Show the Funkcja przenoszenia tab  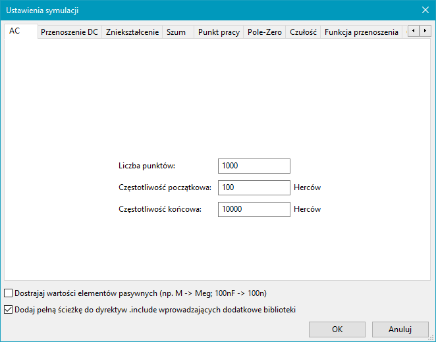pyautogui.click(x=362, y=32)
